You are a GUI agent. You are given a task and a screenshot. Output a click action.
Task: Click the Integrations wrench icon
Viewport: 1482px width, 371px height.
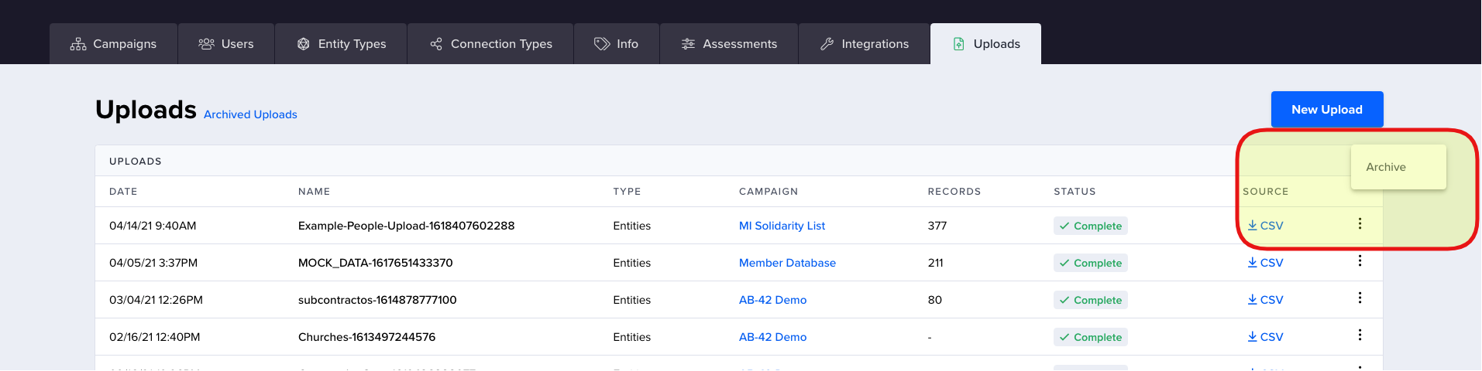[x=827, y=44]
